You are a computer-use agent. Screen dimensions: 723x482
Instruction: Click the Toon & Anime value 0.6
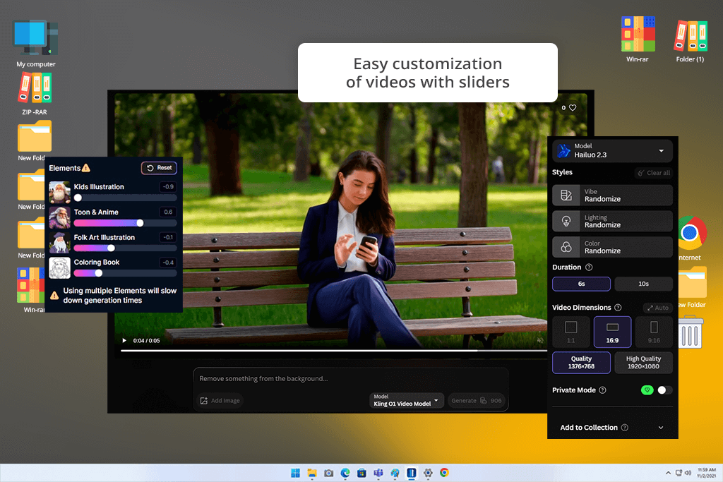168,212
